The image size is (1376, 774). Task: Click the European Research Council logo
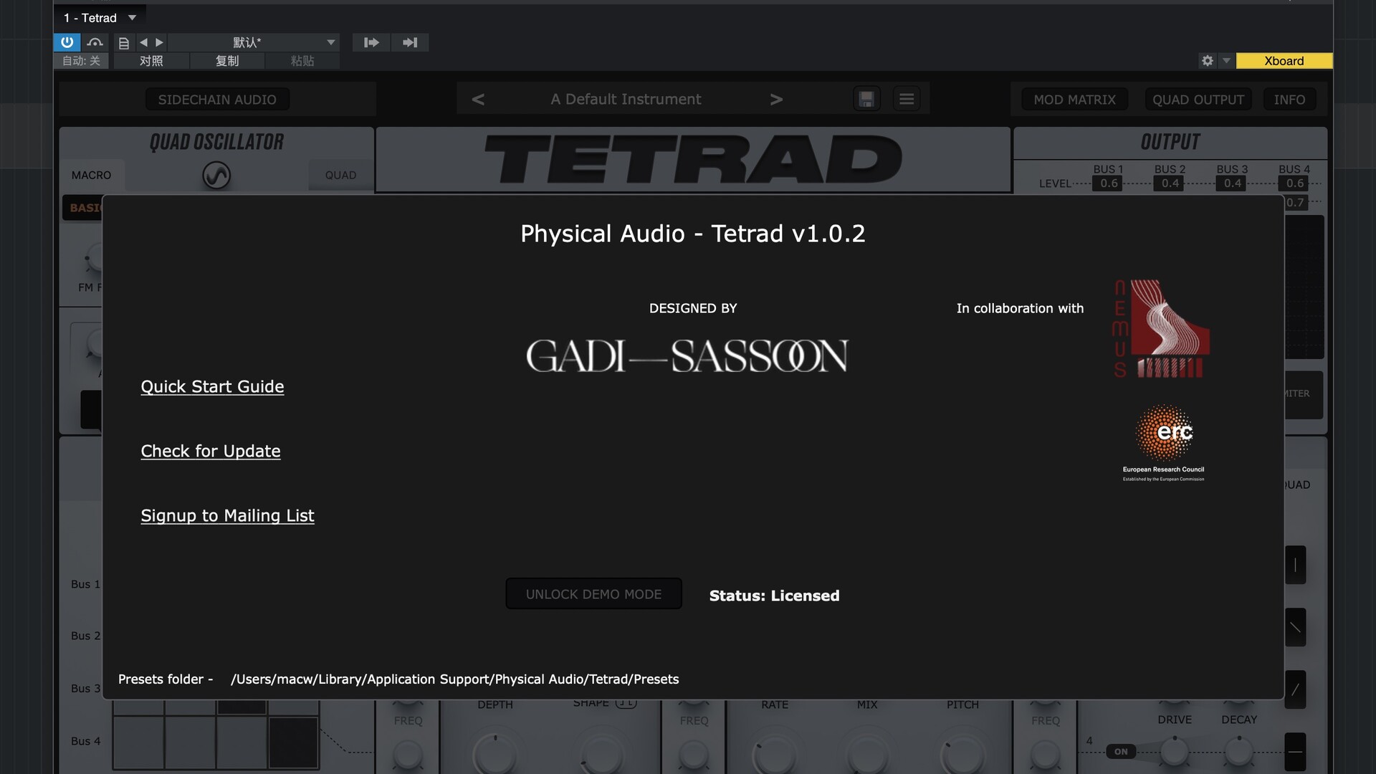coord(1164,443)
